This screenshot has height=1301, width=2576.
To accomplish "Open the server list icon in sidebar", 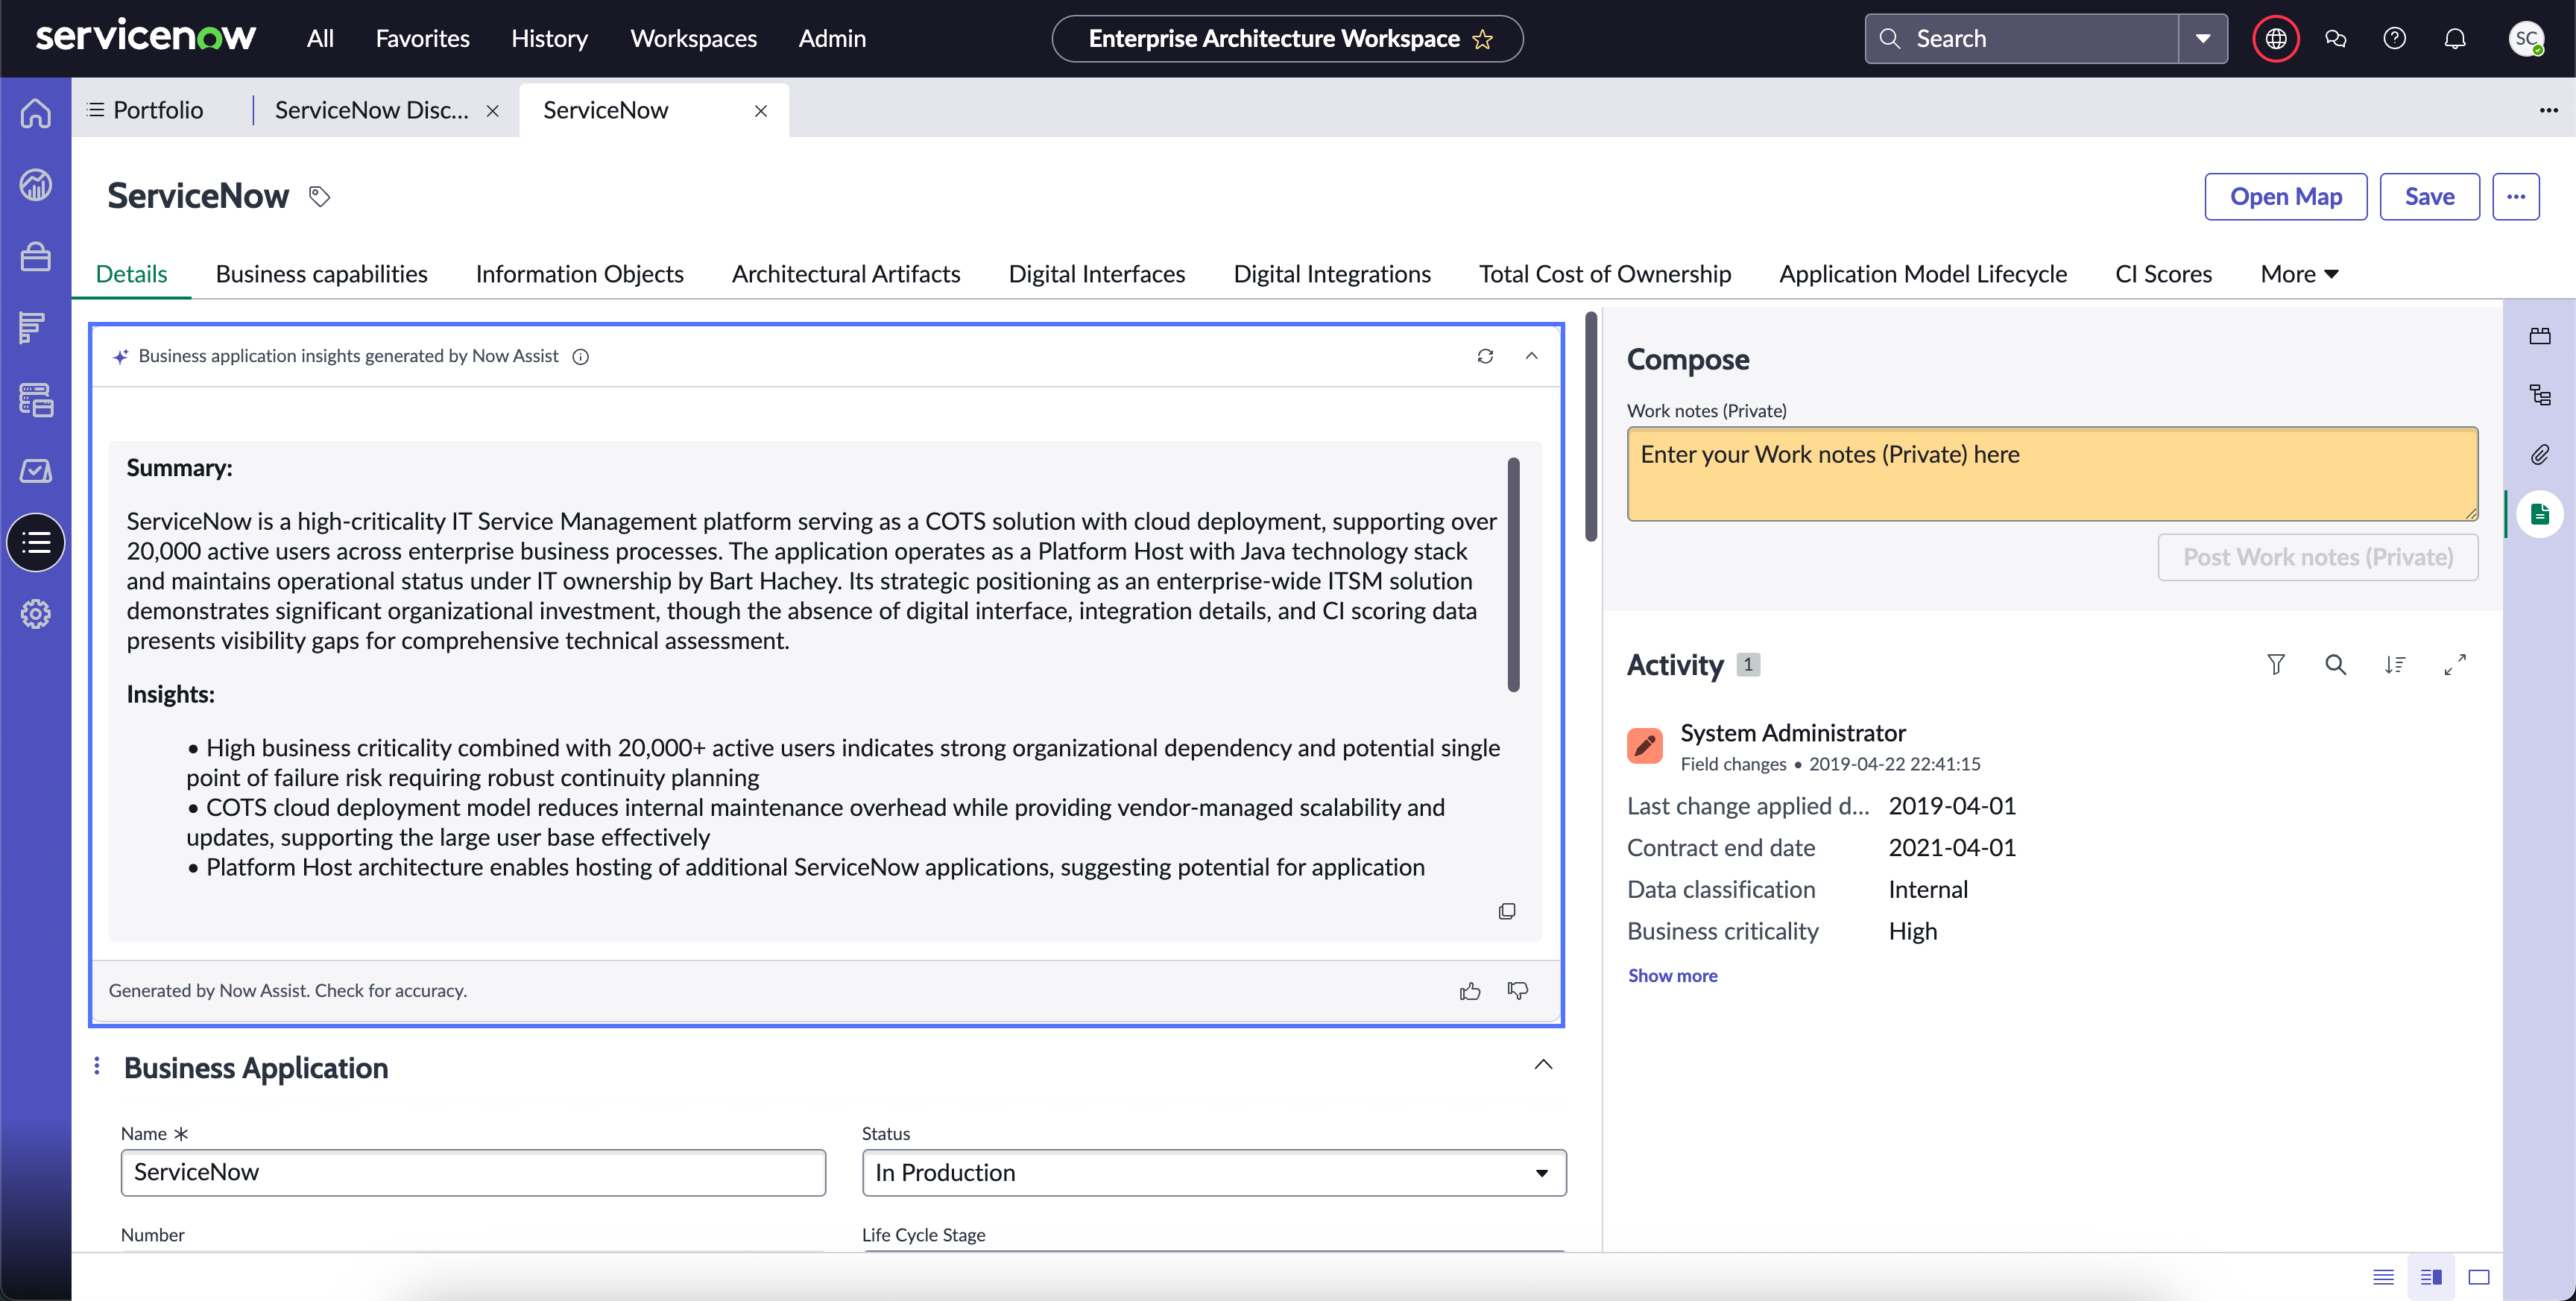I will pos(36,400).
